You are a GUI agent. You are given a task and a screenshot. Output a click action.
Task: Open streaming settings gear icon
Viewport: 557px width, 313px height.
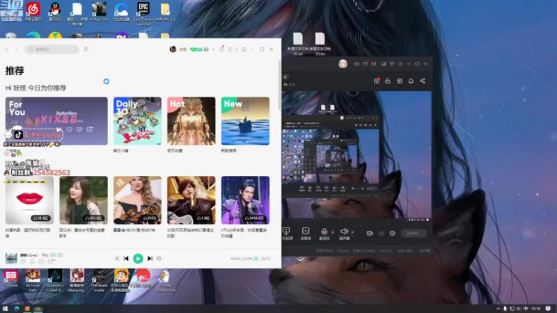[392, 233]
